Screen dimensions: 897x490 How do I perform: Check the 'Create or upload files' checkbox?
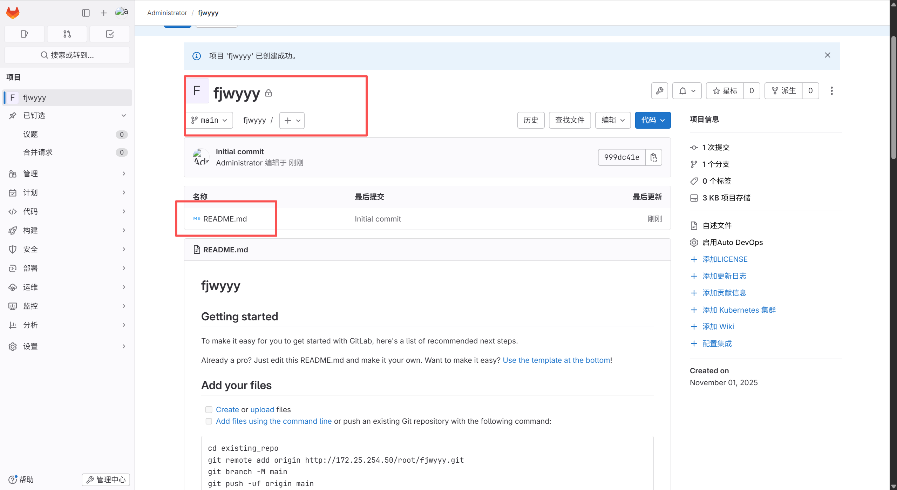(x=209, y=409)
